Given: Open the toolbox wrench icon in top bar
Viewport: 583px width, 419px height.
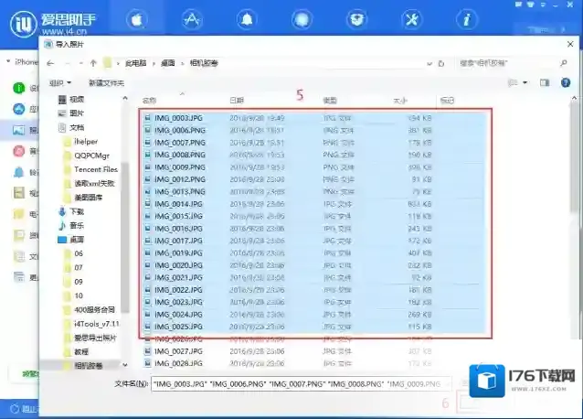Looking at the screenshot, I should [412, 19].
